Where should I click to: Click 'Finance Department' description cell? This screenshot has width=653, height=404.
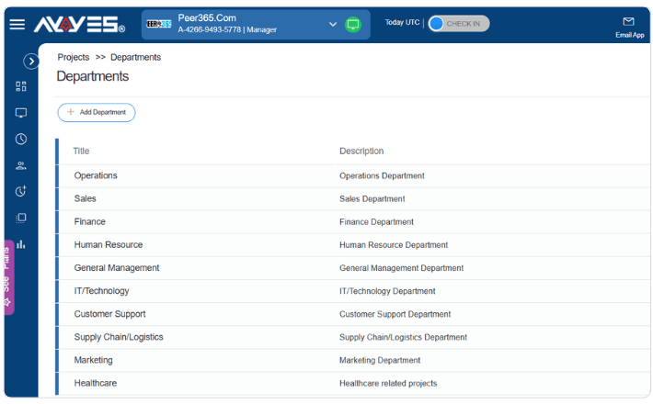coord(376,222)
